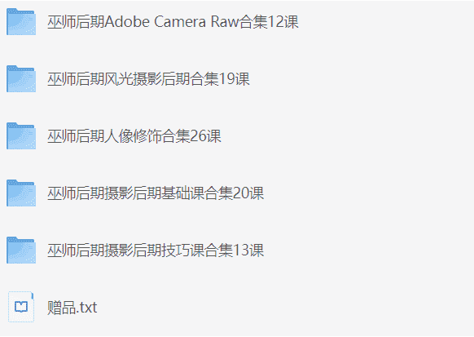Select the 摄影后期技巧课合集13课 folder icon
Image resolution: width=474 pixels, height=337 pixels.
coord(21,251)
